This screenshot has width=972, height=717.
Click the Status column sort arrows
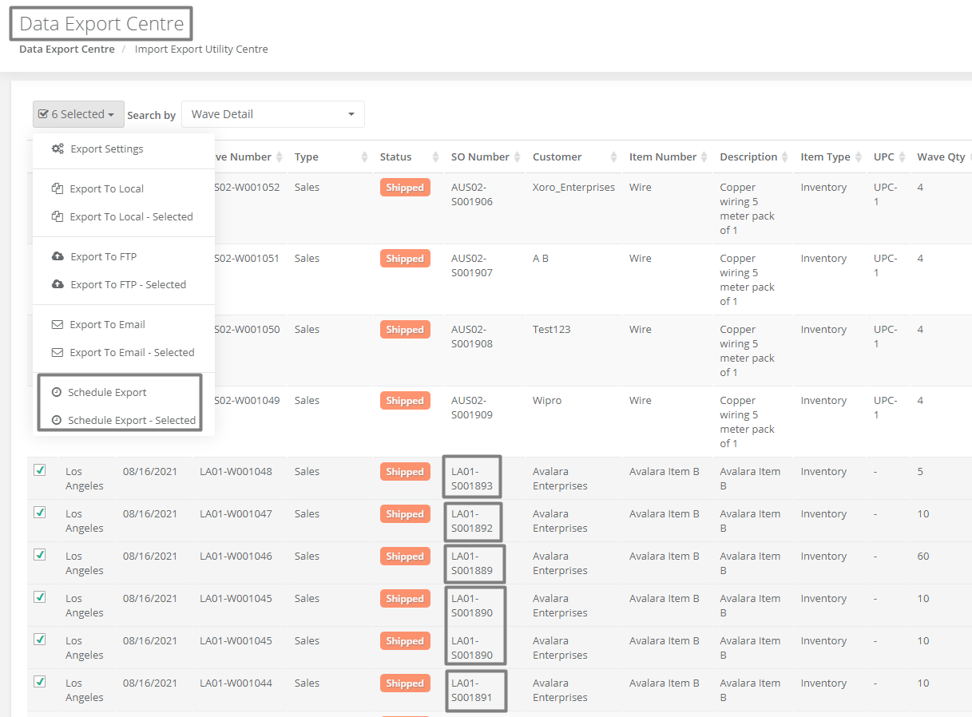point(435,157)
